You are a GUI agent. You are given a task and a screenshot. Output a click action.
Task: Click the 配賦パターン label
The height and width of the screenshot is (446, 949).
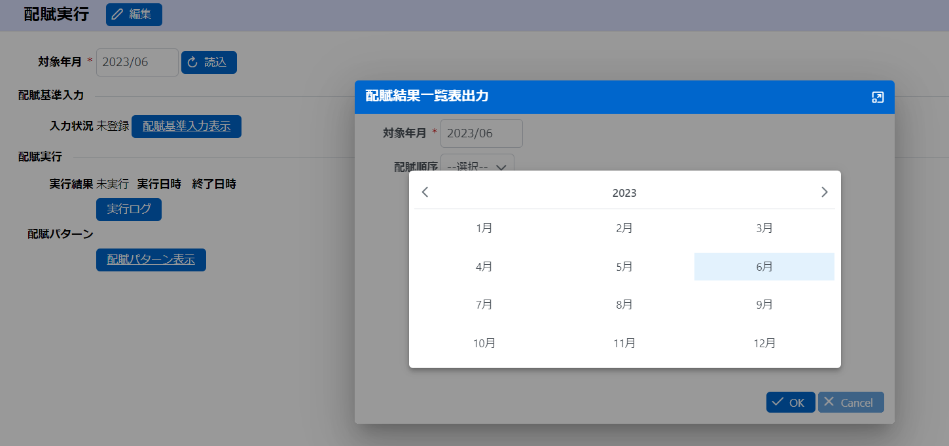coord(60,233)
